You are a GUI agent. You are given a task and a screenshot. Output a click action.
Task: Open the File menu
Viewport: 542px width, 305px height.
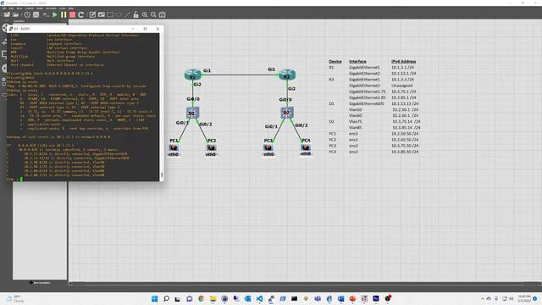point(4,8)
